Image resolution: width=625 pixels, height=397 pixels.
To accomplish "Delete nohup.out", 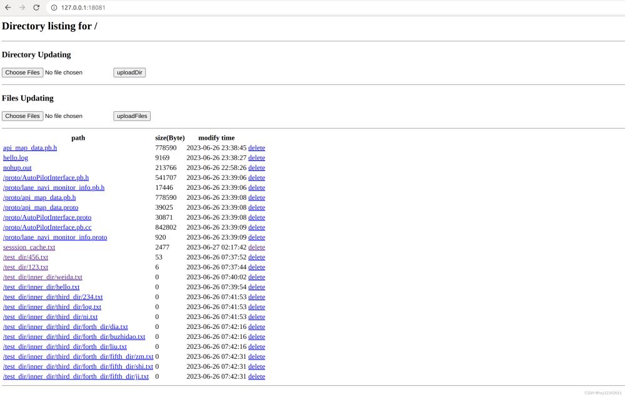I will (x=257, y=168).
